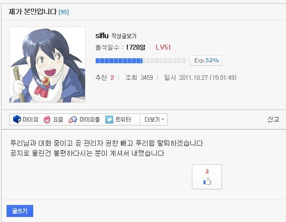Click the Exp.52% tooltip label
The height and width of the screenshot is (222, 286).
click(206, 60)
